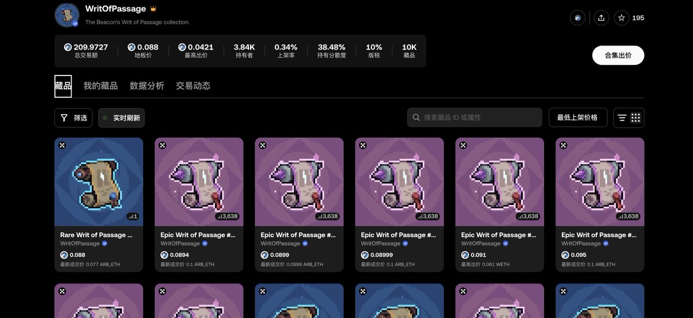Viewport: 693px width, 318px height.
Task: Click the 3,638 rank badge on the 0.095 card
Action: pyautogui.click(x=628, y=217)
